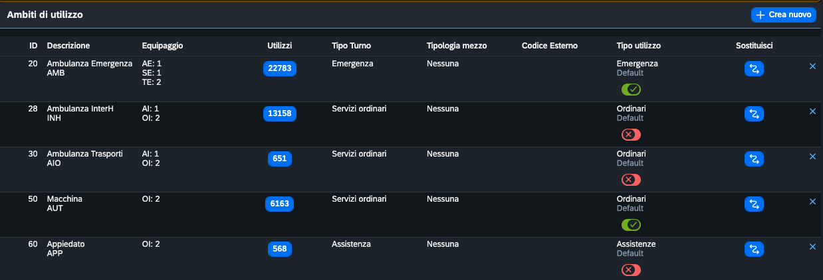Click the Sostituisci icon for Ambulanza Emergenza
Image resolution: width=823 pixels, height=280 pixels.
754,68
